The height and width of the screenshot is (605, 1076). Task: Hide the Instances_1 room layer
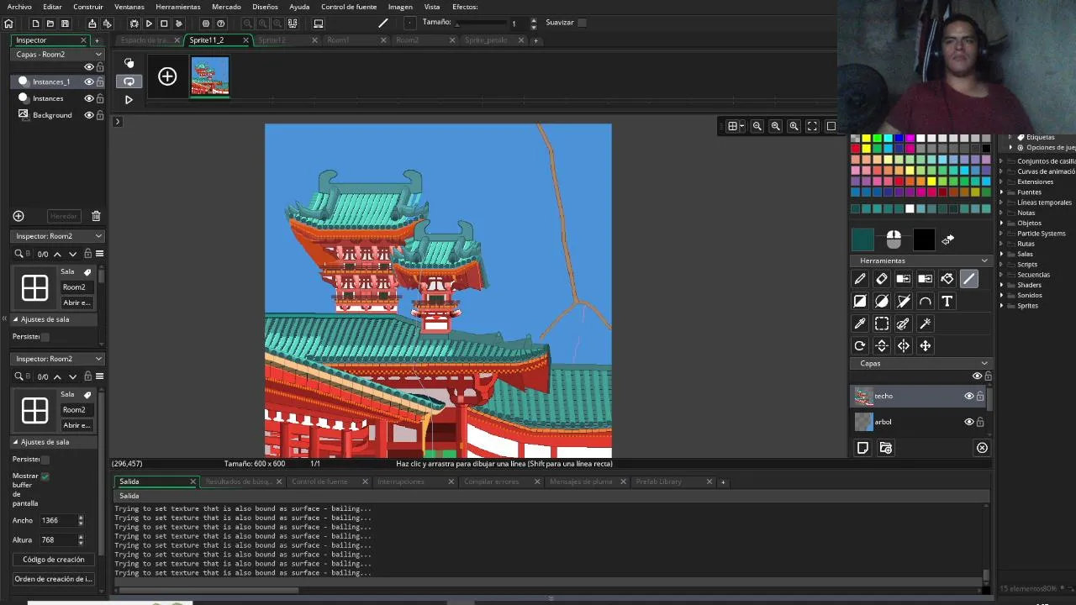click(x=89, y=82)
